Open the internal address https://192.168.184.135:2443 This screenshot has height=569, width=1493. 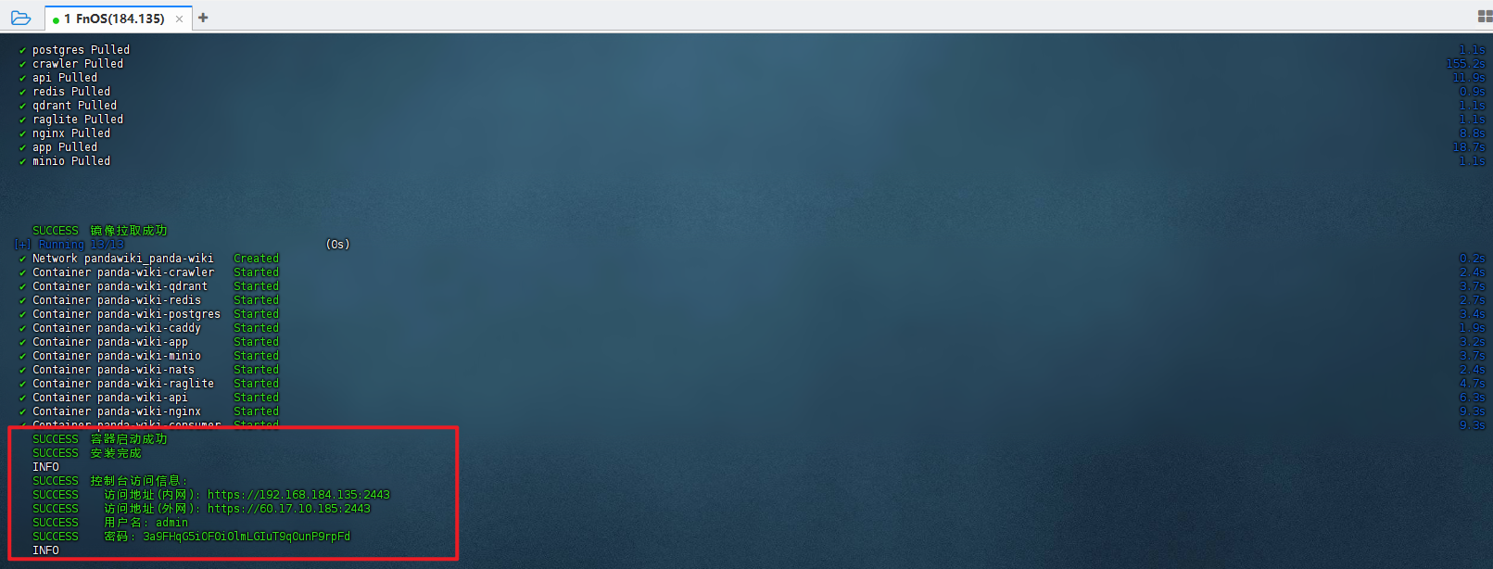click(x=298, y=495)
